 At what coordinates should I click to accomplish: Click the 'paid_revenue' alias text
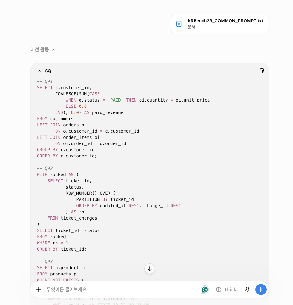click(108, 112)
